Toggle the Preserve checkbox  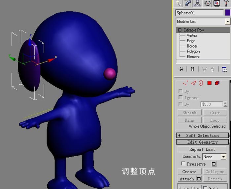point(183,164)
